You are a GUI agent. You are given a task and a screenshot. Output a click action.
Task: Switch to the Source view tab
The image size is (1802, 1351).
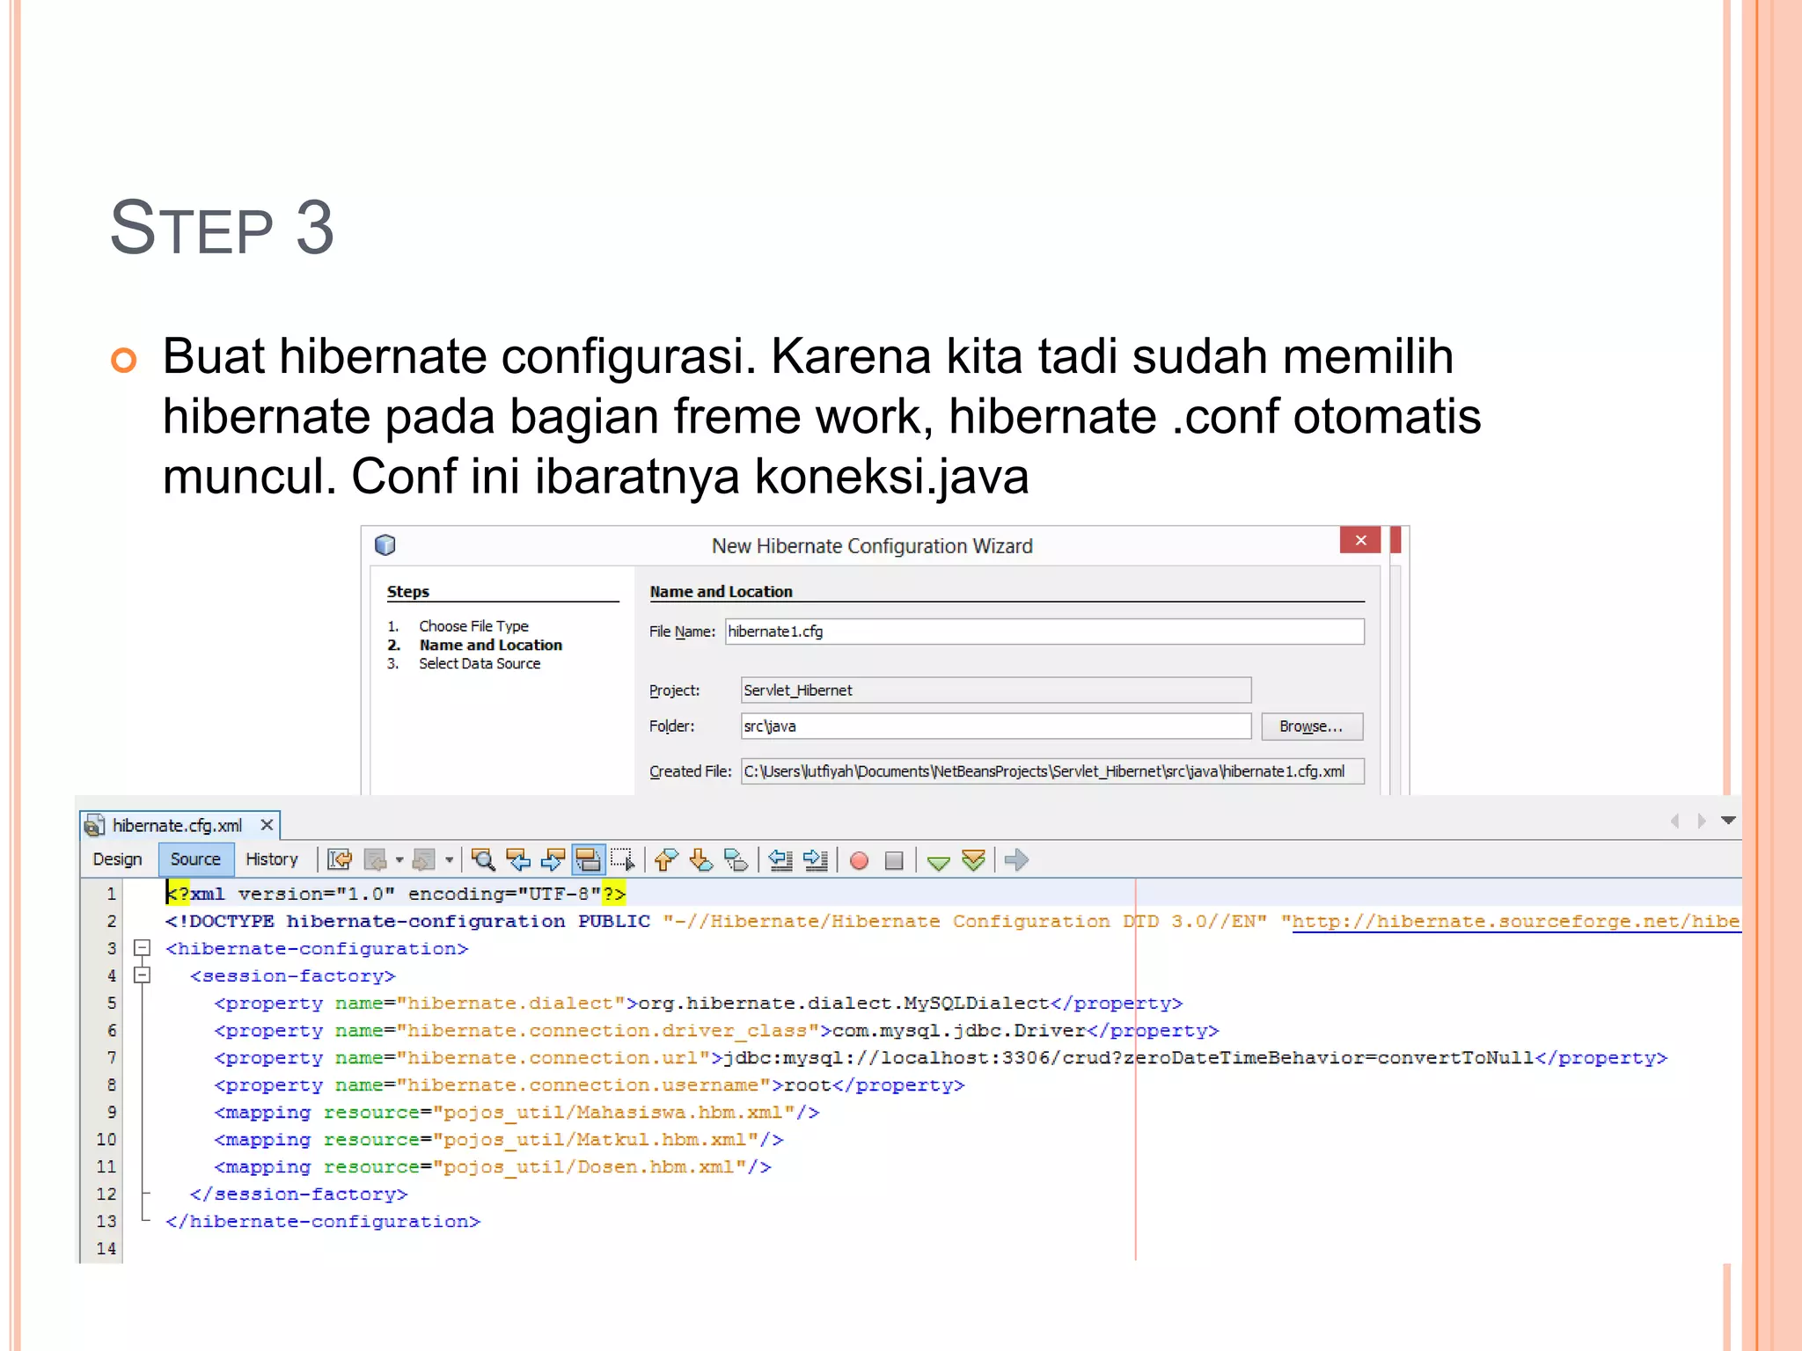click(195, 859)
